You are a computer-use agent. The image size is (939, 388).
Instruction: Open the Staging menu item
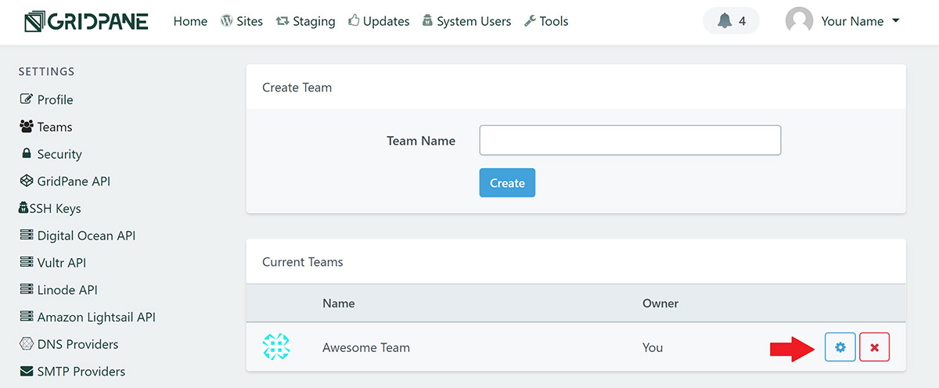point(306,21)
